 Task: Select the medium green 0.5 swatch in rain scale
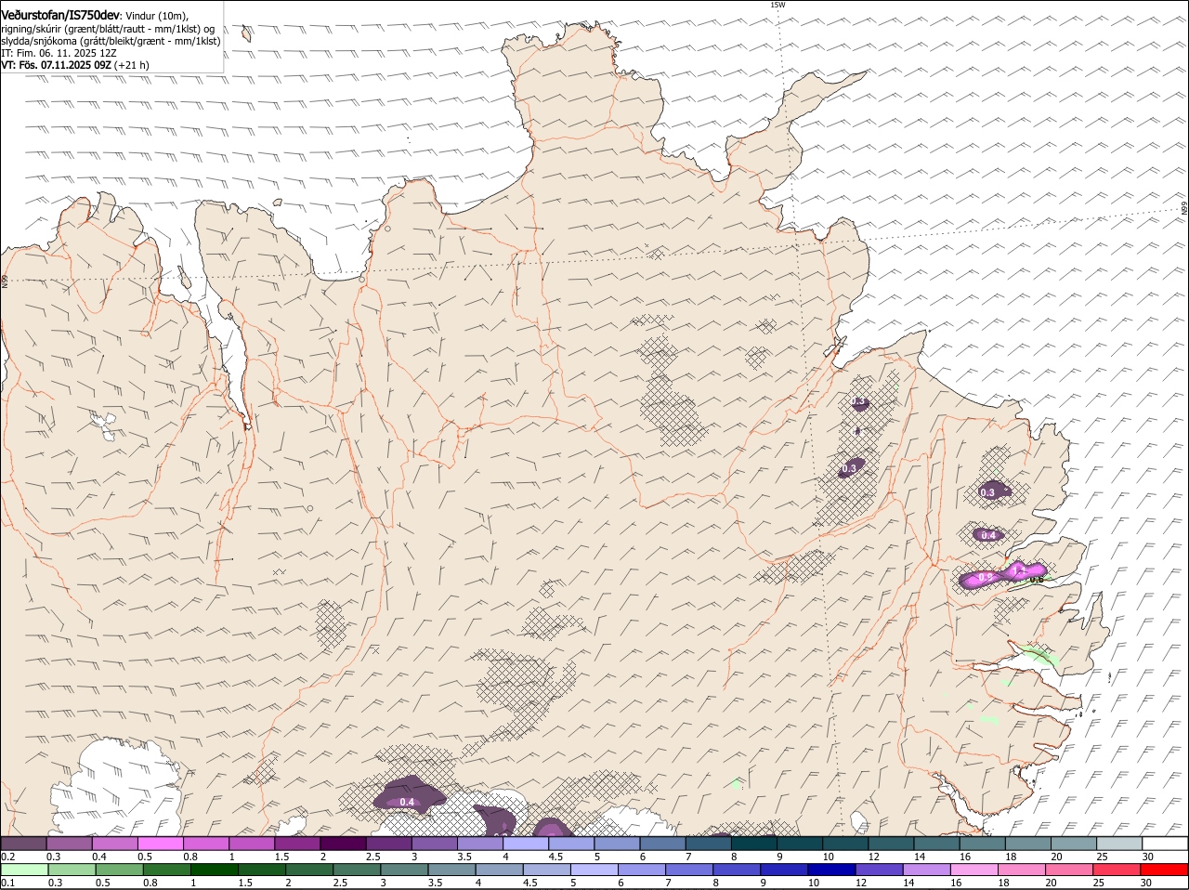pos(119,870)
